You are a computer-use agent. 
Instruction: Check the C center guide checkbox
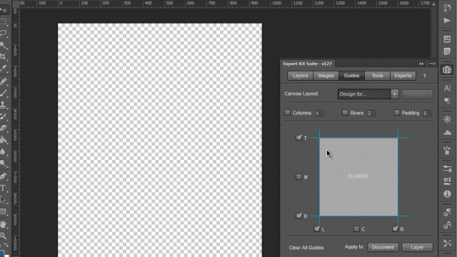pos(356,228)
